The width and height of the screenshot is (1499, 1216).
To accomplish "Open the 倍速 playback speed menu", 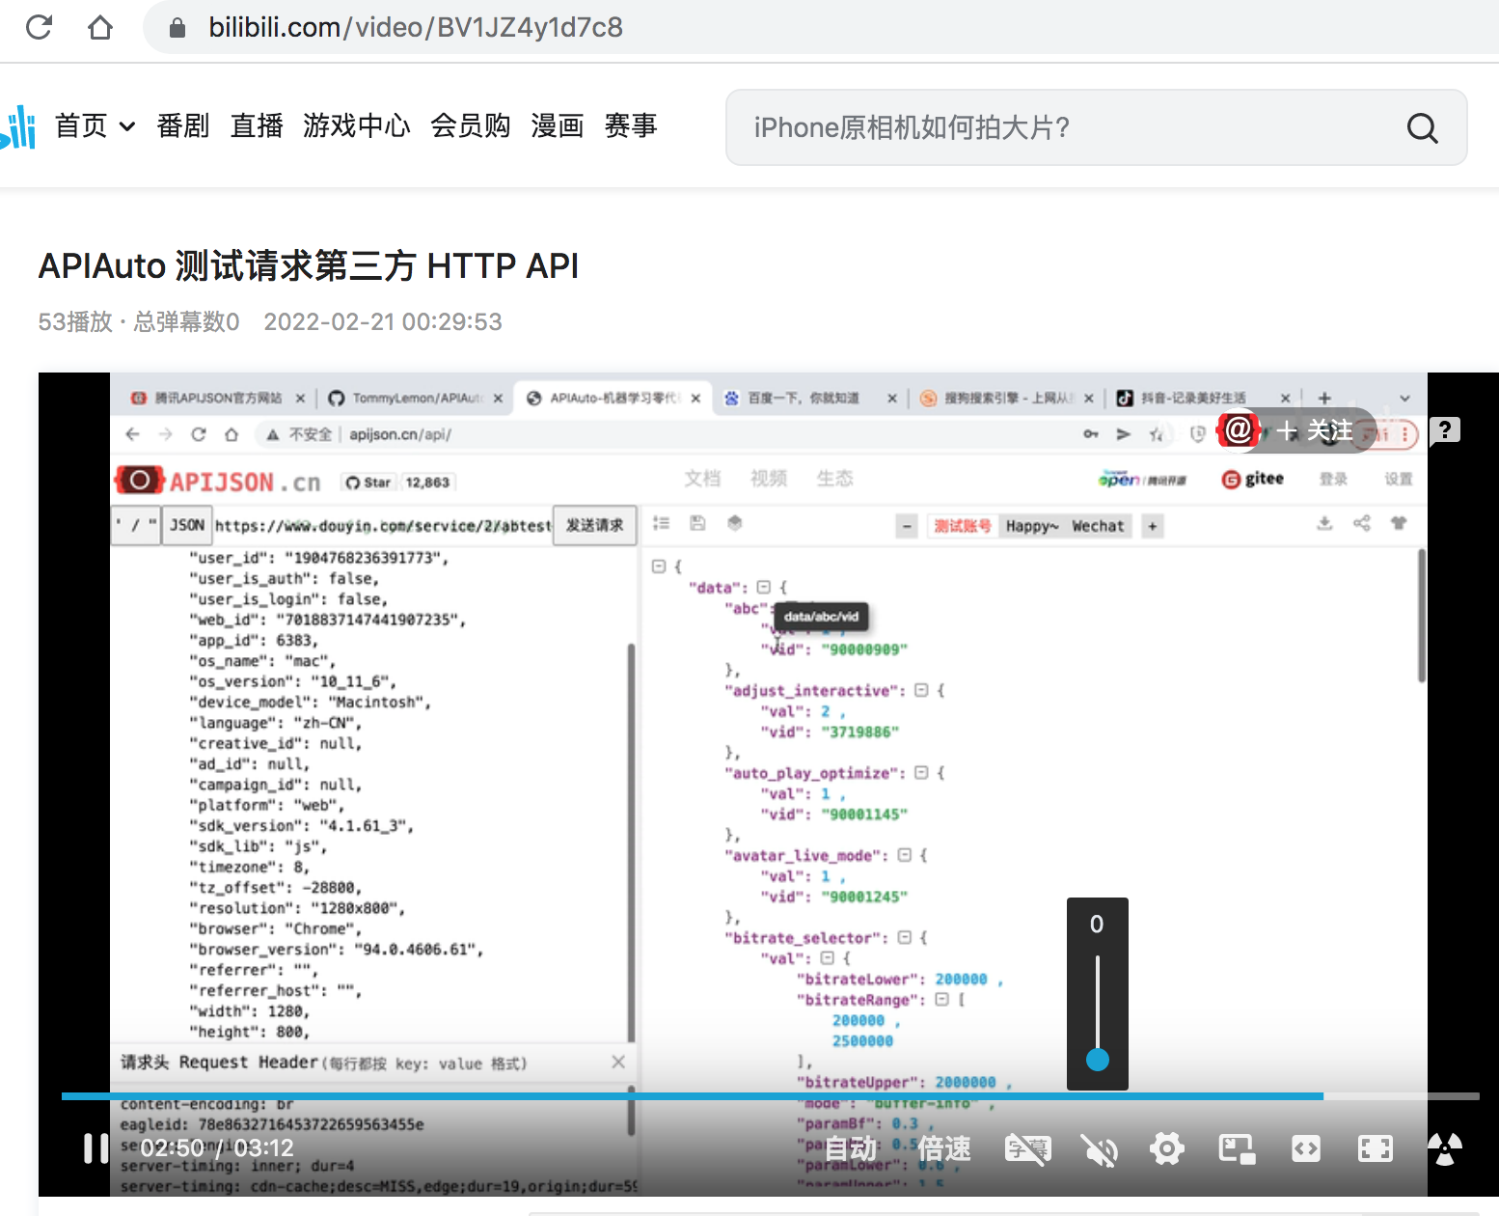I will [x=943, y=1148].
